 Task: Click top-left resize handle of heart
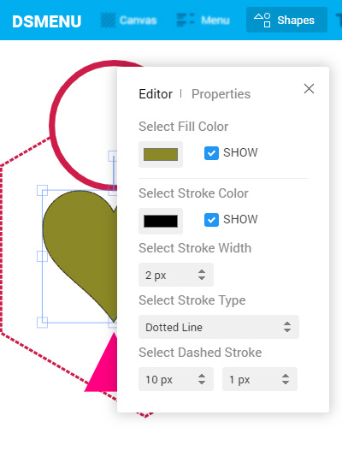point(42,190)
